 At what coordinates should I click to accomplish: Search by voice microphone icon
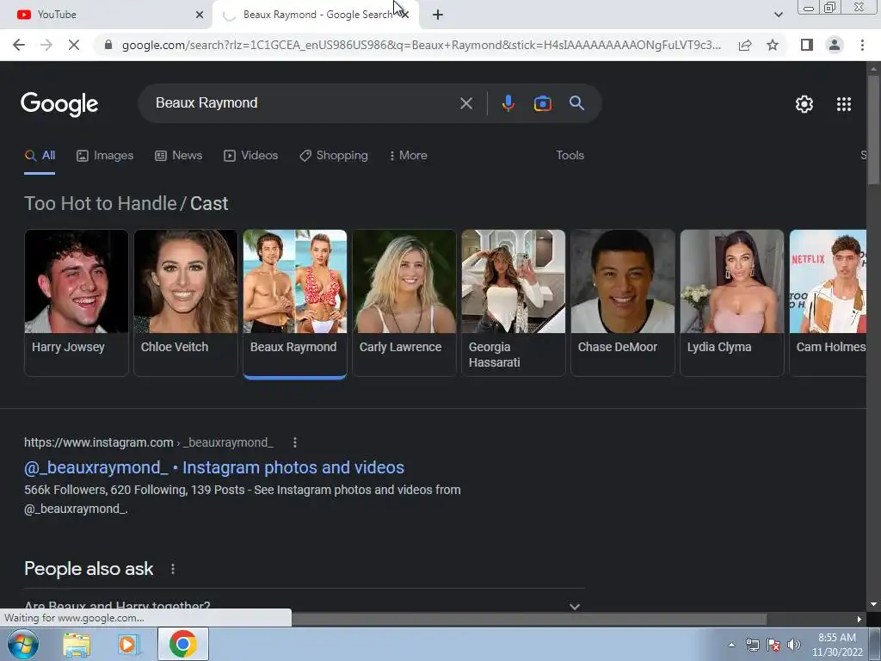point(508,103)
